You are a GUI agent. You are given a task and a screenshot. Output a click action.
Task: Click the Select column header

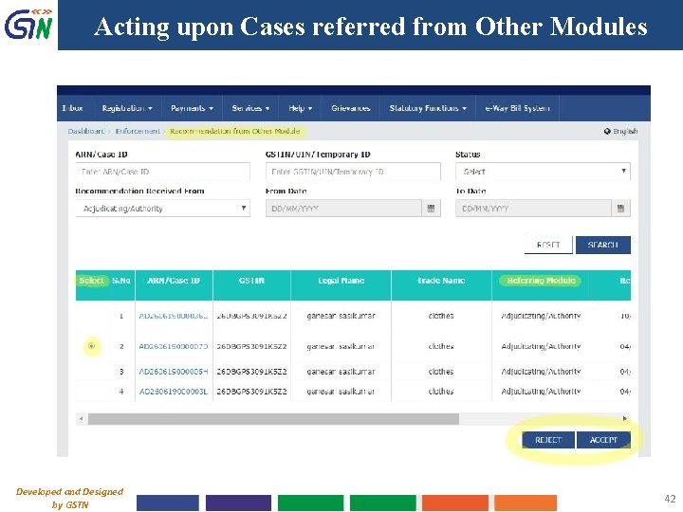(91, 281)
